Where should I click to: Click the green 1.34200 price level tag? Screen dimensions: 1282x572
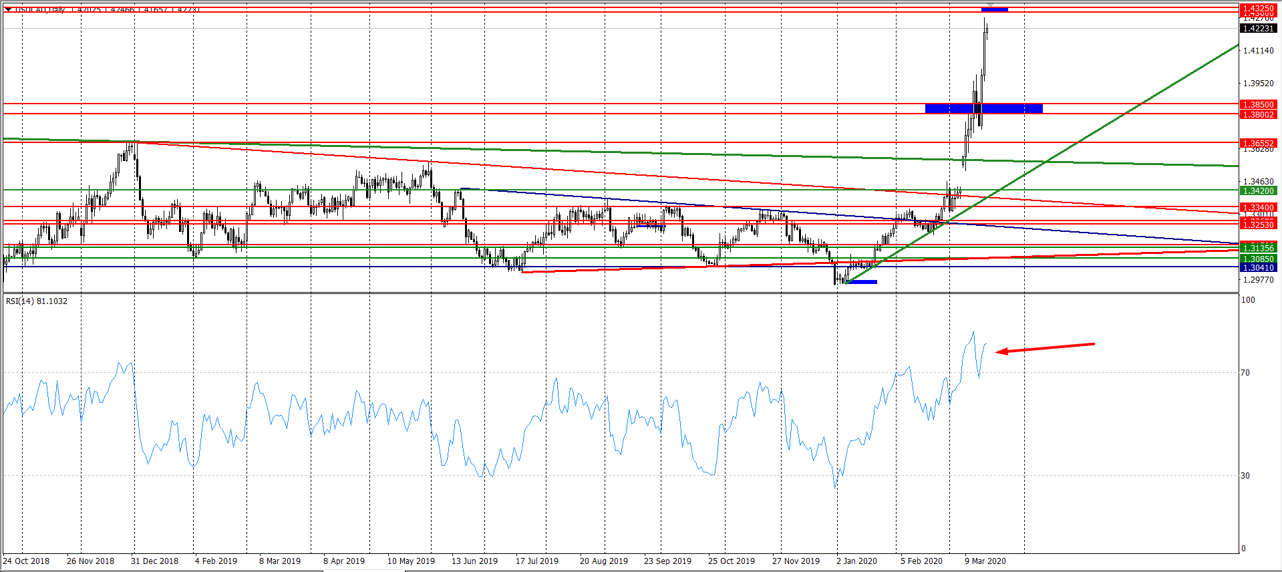(x=1258, y=190)
